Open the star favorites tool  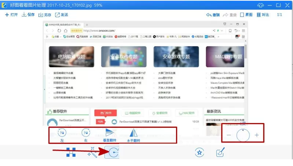coord(199,152)
